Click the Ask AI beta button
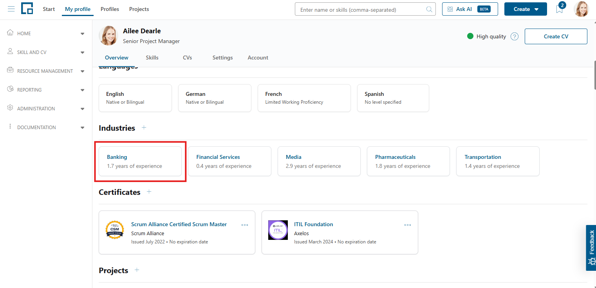 tap(470, 9)
